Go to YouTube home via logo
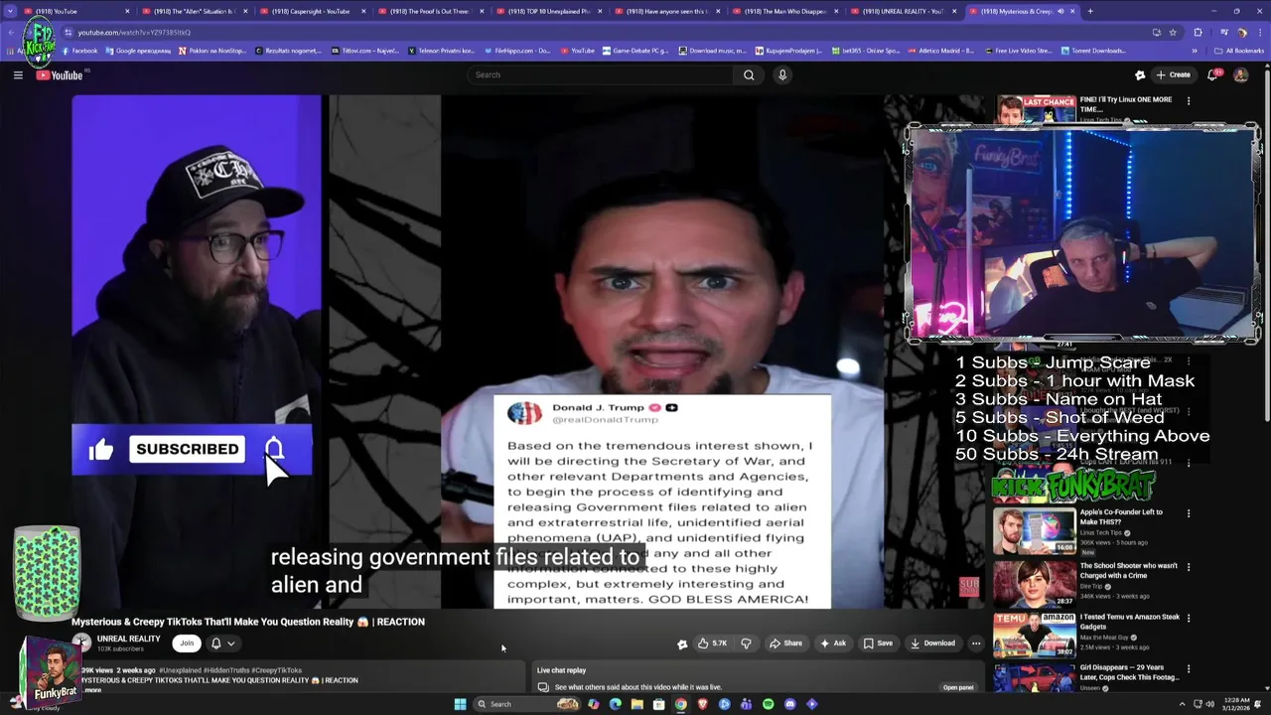Image resolution: width=1271 pixels, height=715 pixels. 60,75
